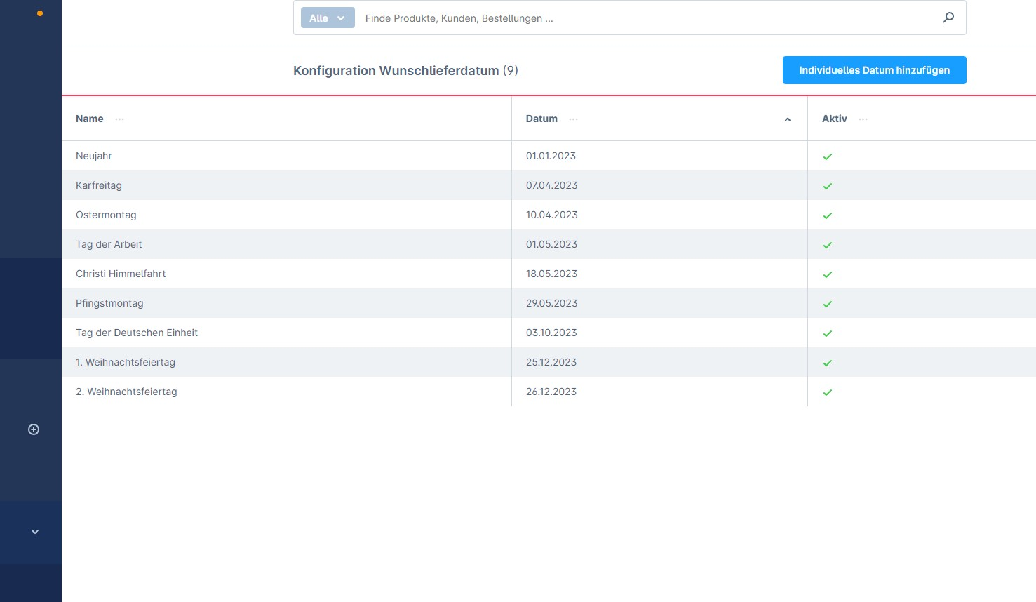Screen dimensions: 1036x602
Task: Expand the collapsed sidebar via bottom chevron
Action: click(x=34, y=531)
